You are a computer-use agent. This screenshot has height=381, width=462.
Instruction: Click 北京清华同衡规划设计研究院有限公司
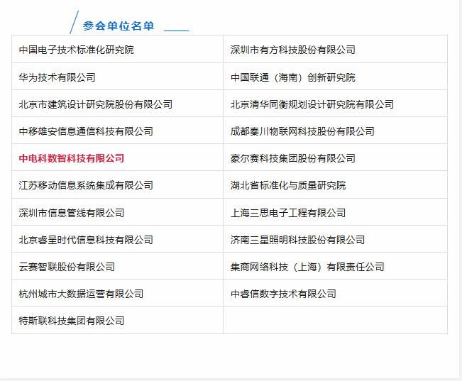click(312, 104)
